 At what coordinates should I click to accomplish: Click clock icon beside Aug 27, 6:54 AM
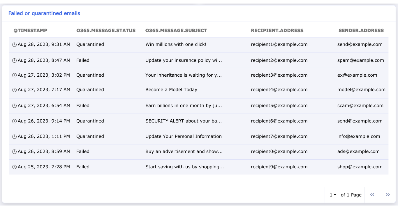point(14,106)
